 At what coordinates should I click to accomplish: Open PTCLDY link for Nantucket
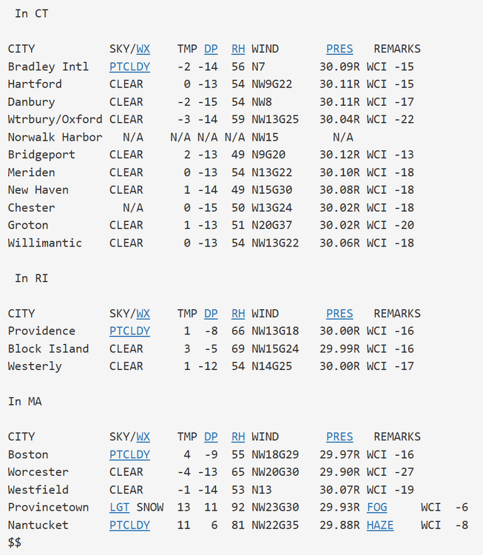(129, 525)
